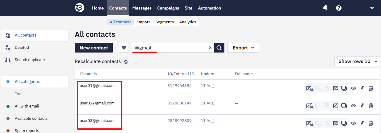Select All categories in the sidebar
The width and height of the screenshot is (381, 133).
point(35,82)
